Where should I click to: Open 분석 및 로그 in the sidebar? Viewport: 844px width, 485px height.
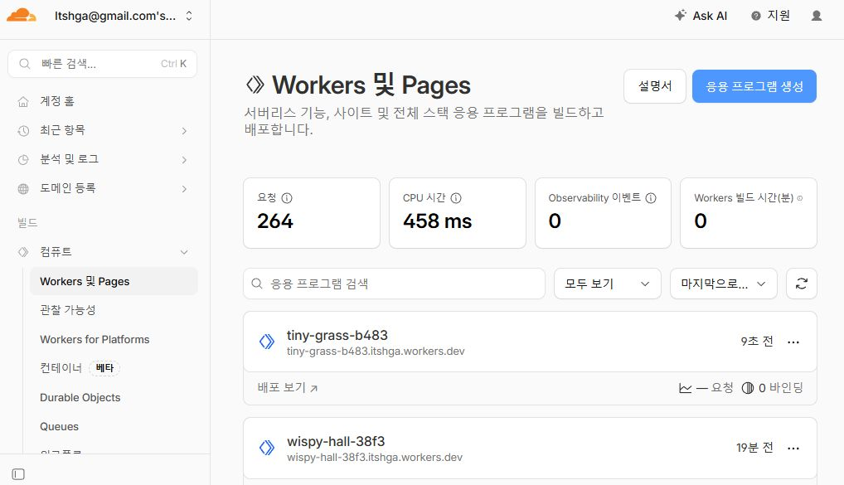click(70, 159)
